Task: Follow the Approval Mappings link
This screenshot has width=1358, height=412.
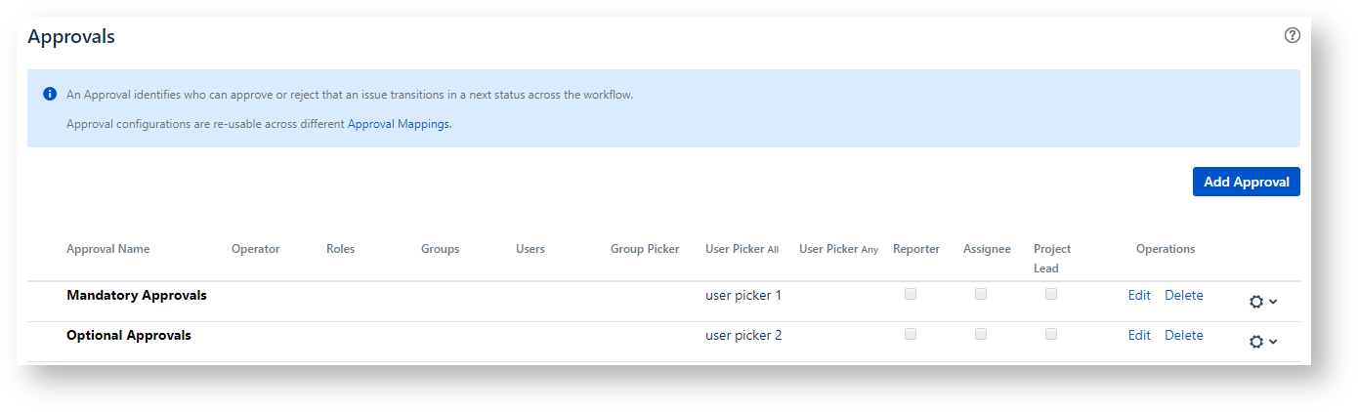Action: coord(399,124)
